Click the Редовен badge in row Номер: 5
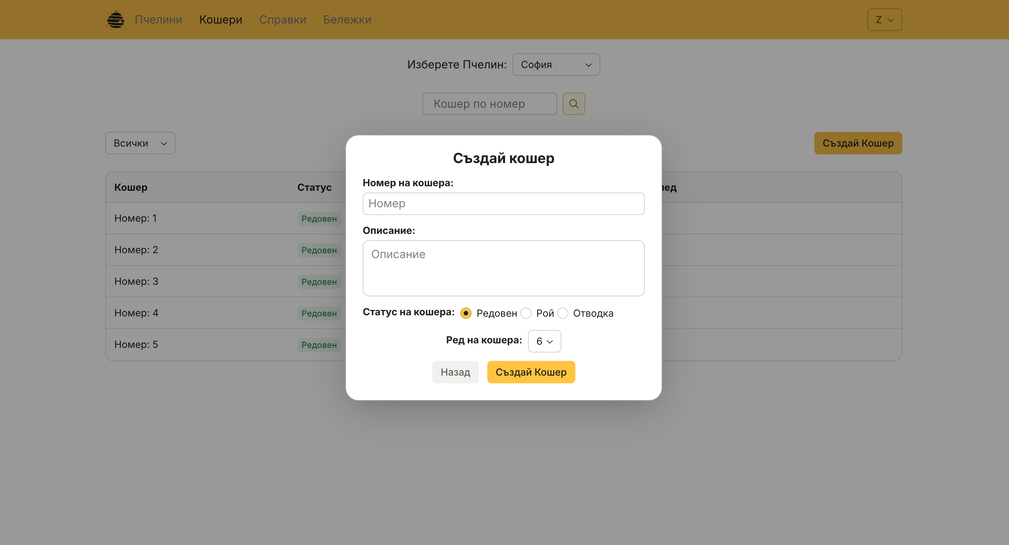 point(319,345)
